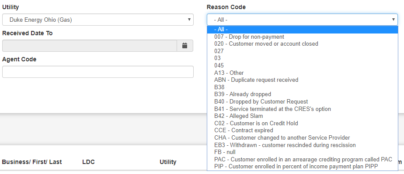404x174 pixels.
Task: Select 'CHA - Customer changed to another Service Provider'
Action: pyautogui.click(x=303, y=138)
